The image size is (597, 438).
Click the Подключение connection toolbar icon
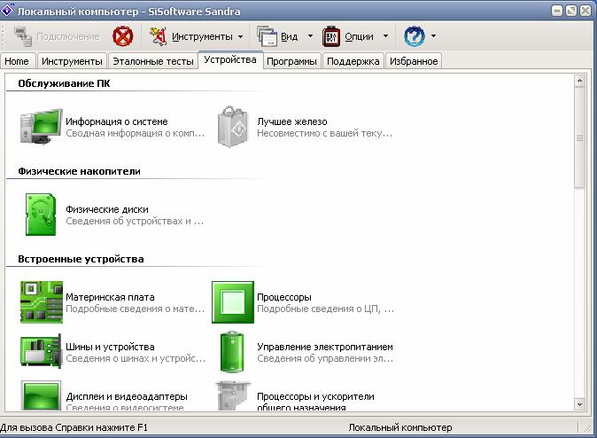(x=23, y=36)
